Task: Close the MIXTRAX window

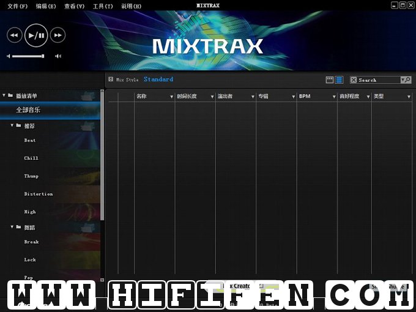Action: point(410,6)
